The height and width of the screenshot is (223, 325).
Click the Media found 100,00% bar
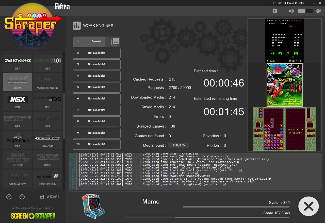tap(179, 145)
